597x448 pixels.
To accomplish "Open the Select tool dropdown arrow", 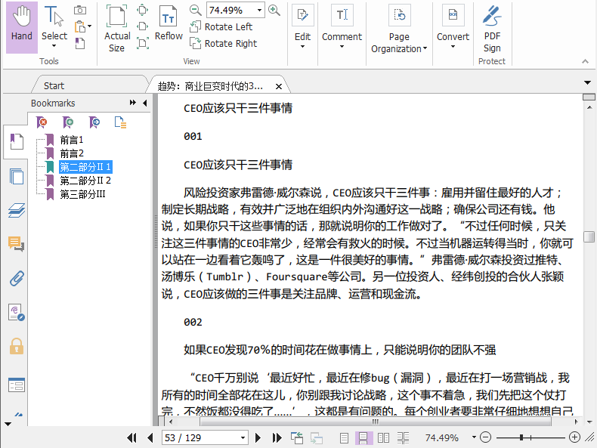I will pyautogui.click(x=54, y=46).
